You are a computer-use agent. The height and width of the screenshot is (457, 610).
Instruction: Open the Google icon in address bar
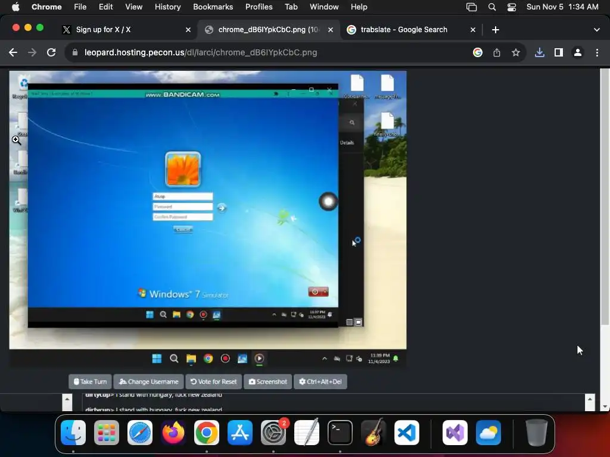(x=478, y=52)
